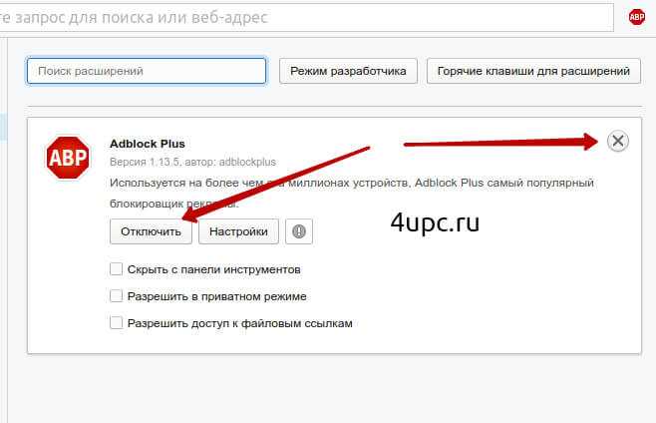656x423 pixels.
Task: Open extension details exclamation icon button
Action: [x=299, y=231]
